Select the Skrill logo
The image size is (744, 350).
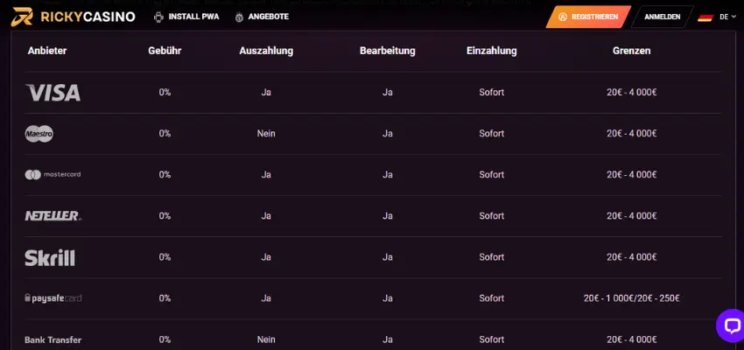[50, 257]
